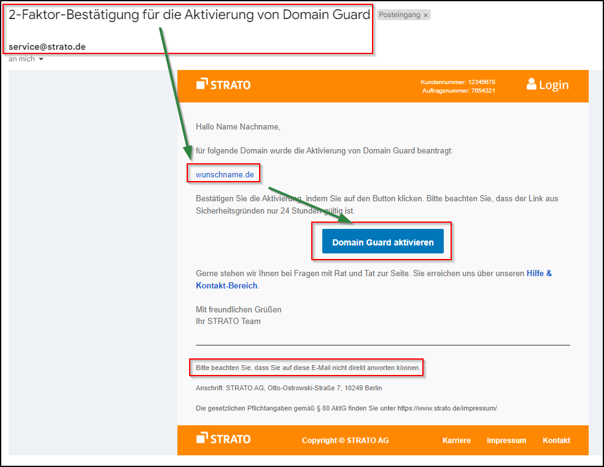The width and height of the screenshot is (604, 467).
Task: Select the Login person icon
Action: pos(532,84)
